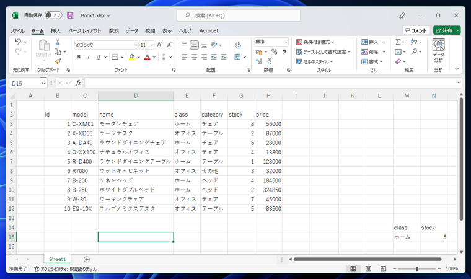This screenshot has width=471, height=279.
Task: Open the font size dropdown
Action: [152, 45]
